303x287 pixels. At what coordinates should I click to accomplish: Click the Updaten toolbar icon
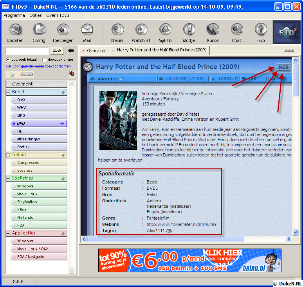pos(15,30)
